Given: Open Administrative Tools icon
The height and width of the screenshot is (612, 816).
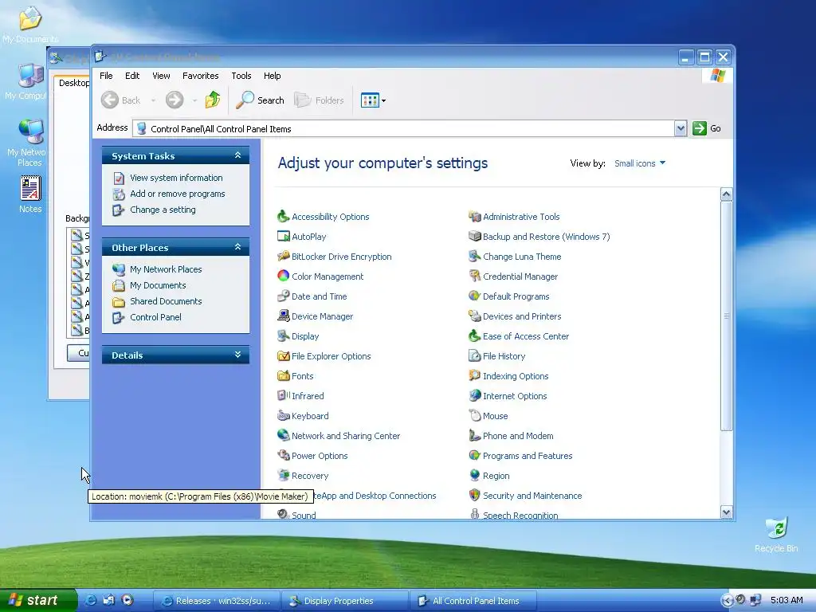Looking at the screenshot, I should (475, 217).
